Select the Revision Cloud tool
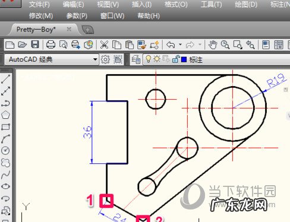The image size is (290, 222). pos(5,163)
